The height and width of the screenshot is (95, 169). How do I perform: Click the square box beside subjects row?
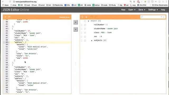tap(85, 40)
